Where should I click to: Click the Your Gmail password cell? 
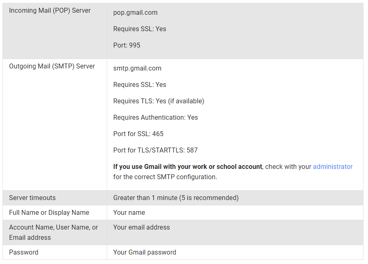click(145, 253)
